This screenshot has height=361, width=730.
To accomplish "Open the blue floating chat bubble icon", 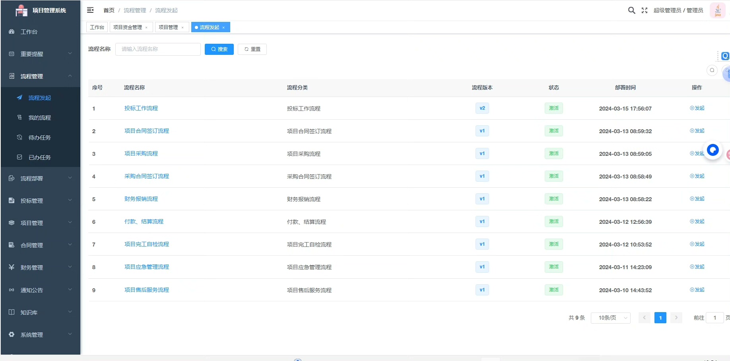I will pos(713,150).
